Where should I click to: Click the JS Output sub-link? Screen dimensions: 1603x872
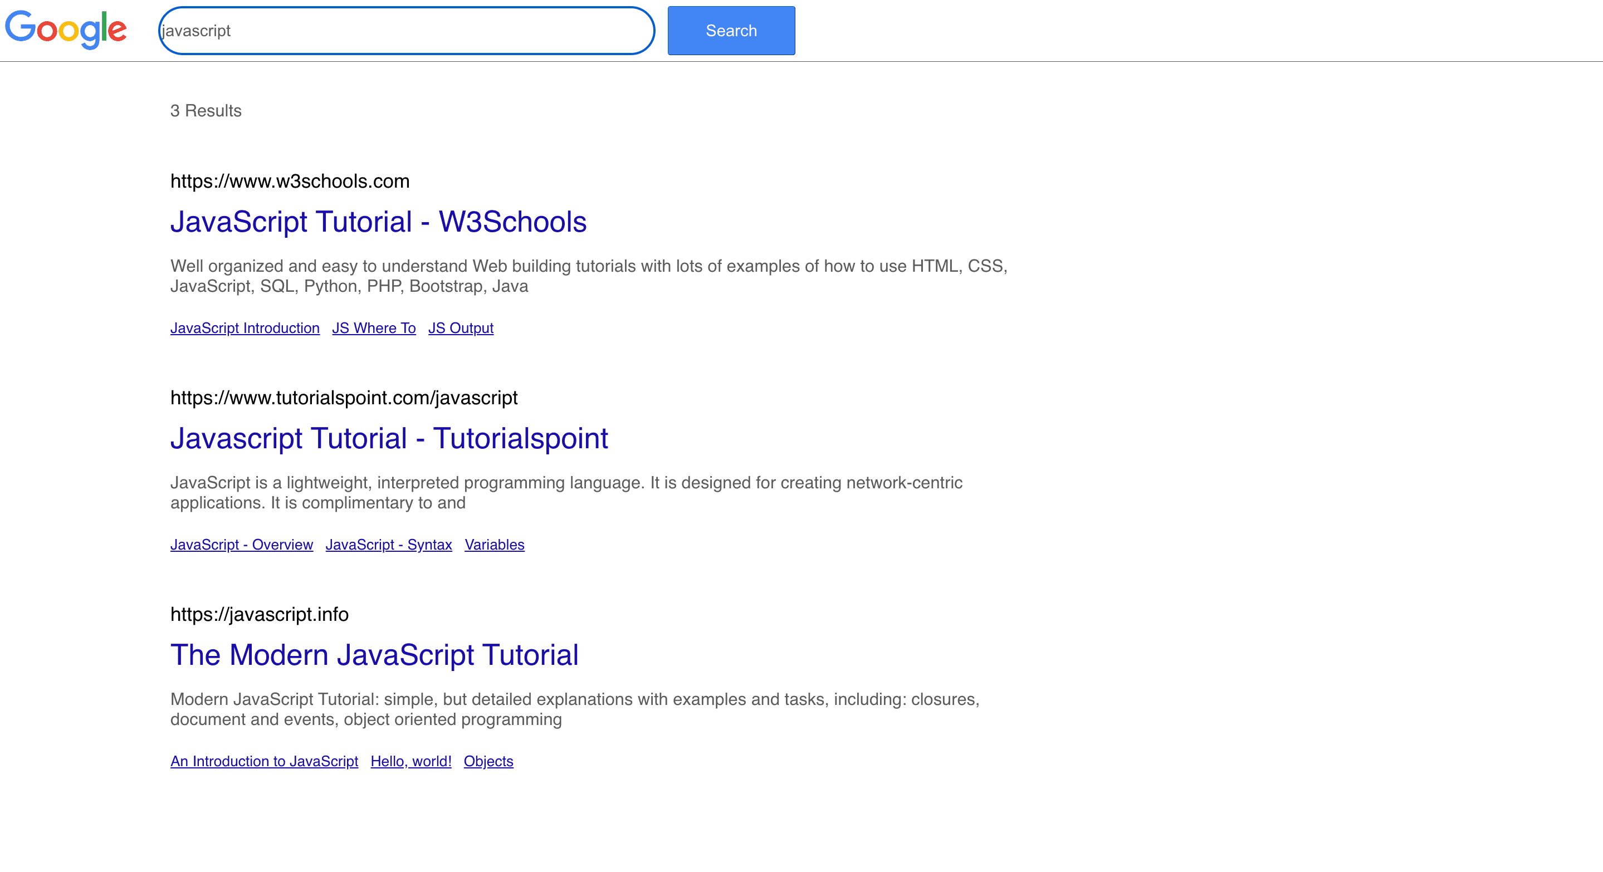click(461, 327)
